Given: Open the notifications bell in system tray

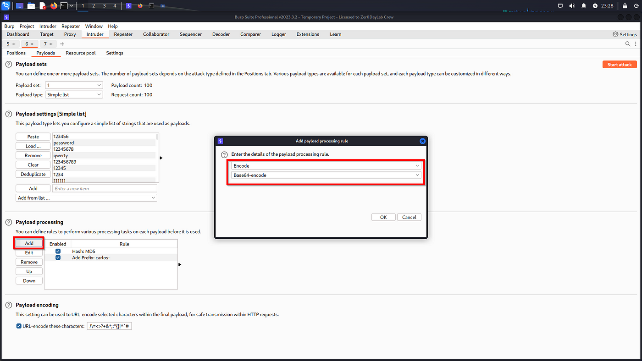Looking at the screenshot, I should pos(584,6).
